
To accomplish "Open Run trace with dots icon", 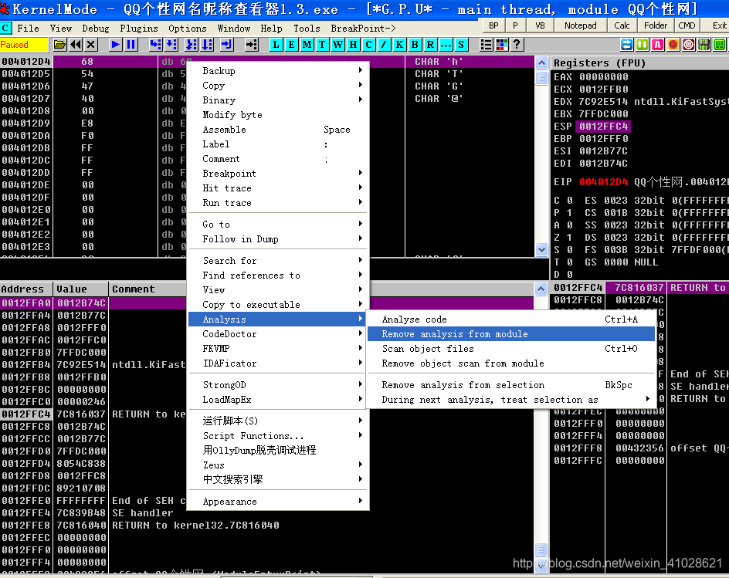I will pyautogui.click(x=446, y=45).
